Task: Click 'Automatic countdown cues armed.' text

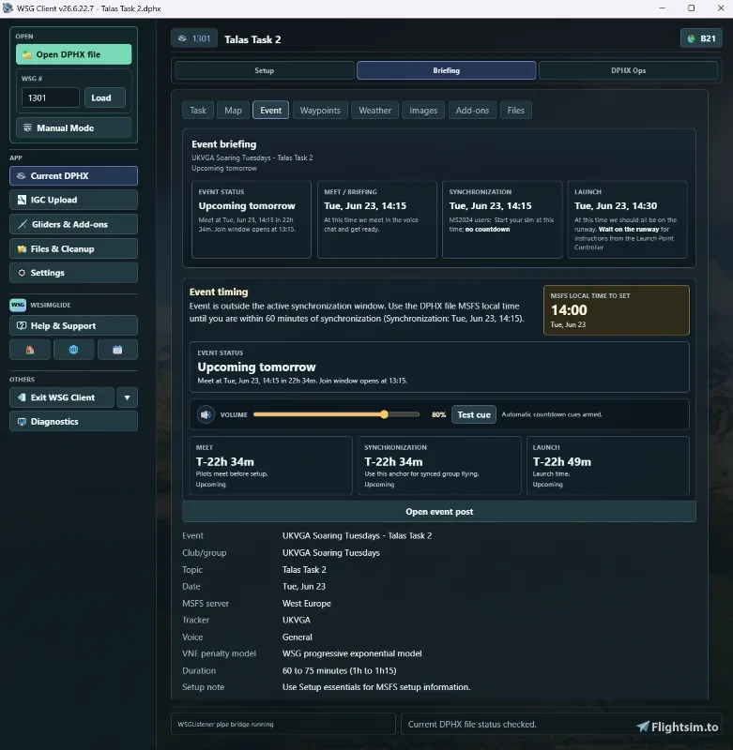Action: (552, 414)
